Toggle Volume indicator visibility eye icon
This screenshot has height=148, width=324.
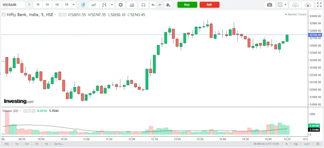(x=25, y=111)
